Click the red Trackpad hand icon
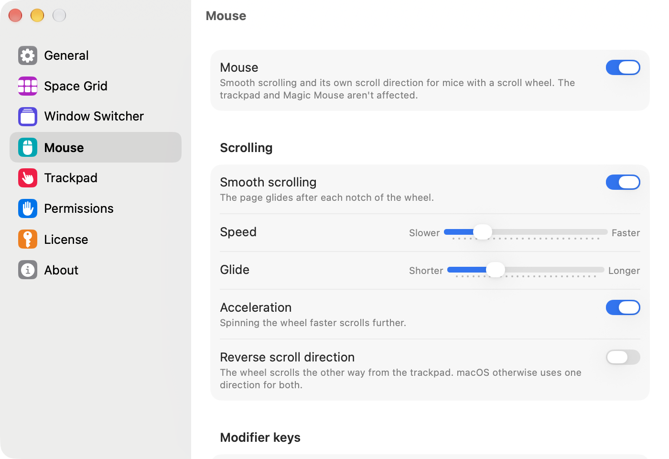This screenshot has width=669, height=459. click(28, 178)
